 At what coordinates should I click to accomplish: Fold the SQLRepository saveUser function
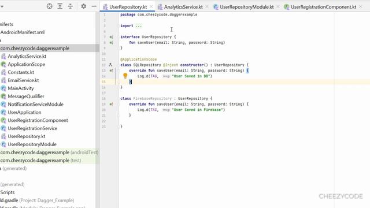[119, 70]
